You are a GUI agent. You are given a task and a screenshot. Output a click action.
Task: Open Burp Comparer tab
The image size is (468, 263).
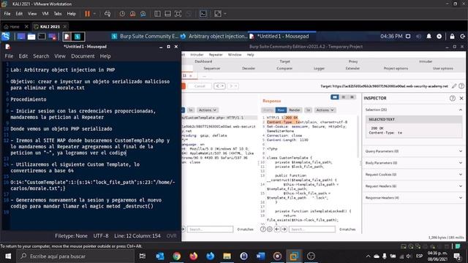point(284,68)
